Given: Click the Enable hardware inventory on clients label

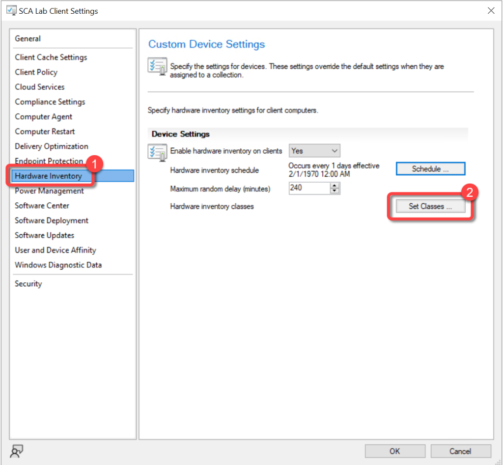Looking at the screenshot, I should [226, 151].
